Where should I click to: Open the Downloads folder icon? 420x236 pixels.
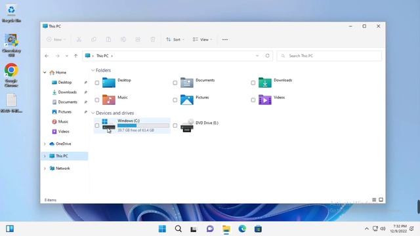tap(265, 83)
